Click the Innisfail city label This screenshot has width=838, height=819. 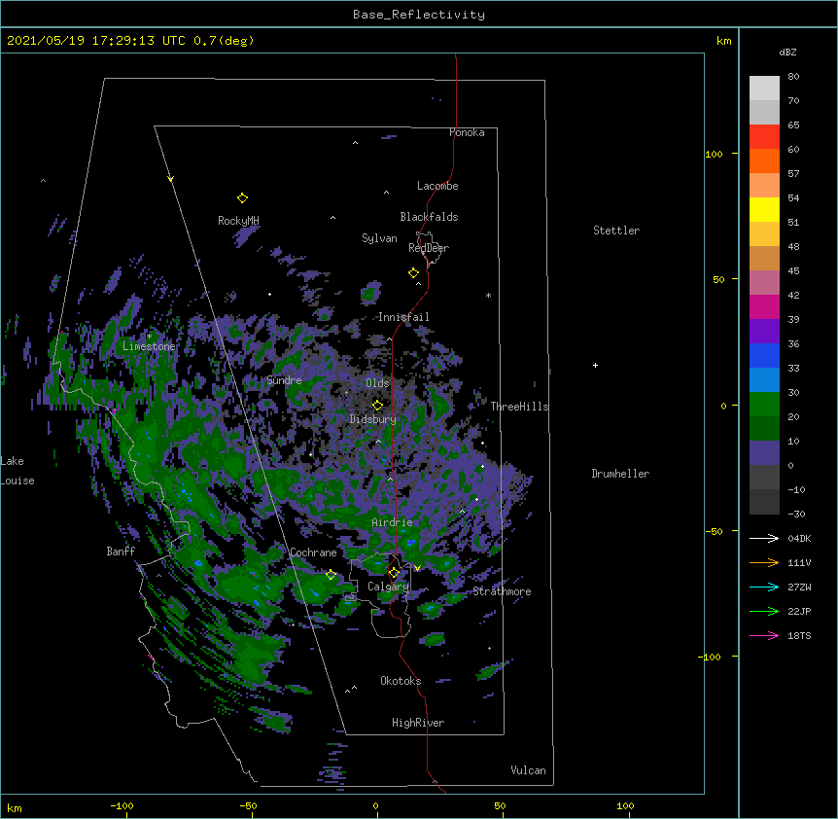click(x=403, y=317)
